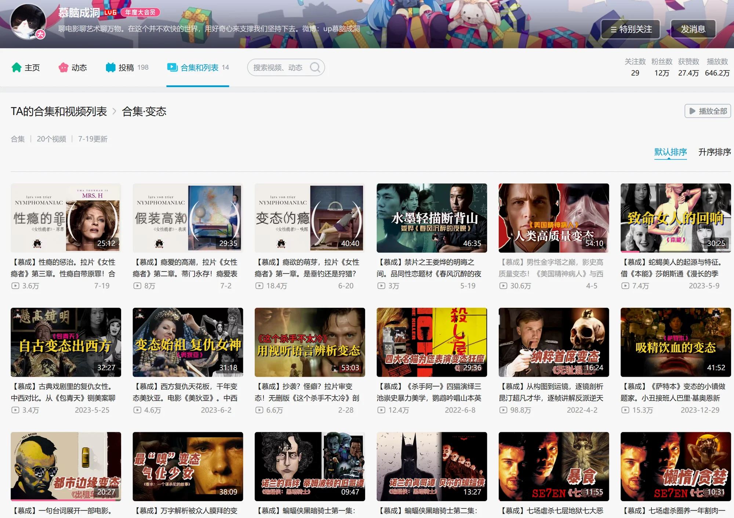Click the title 【慕成】古典戏剧里的复仇女性
The image size is (734, 518).
(63, 392)
